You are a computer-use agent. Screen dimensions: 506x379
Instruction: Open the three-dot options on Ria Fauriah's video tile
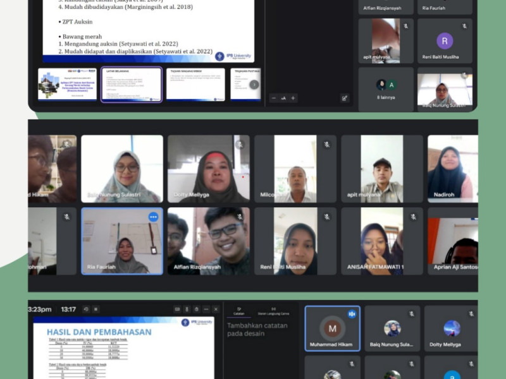pos(153,217)
